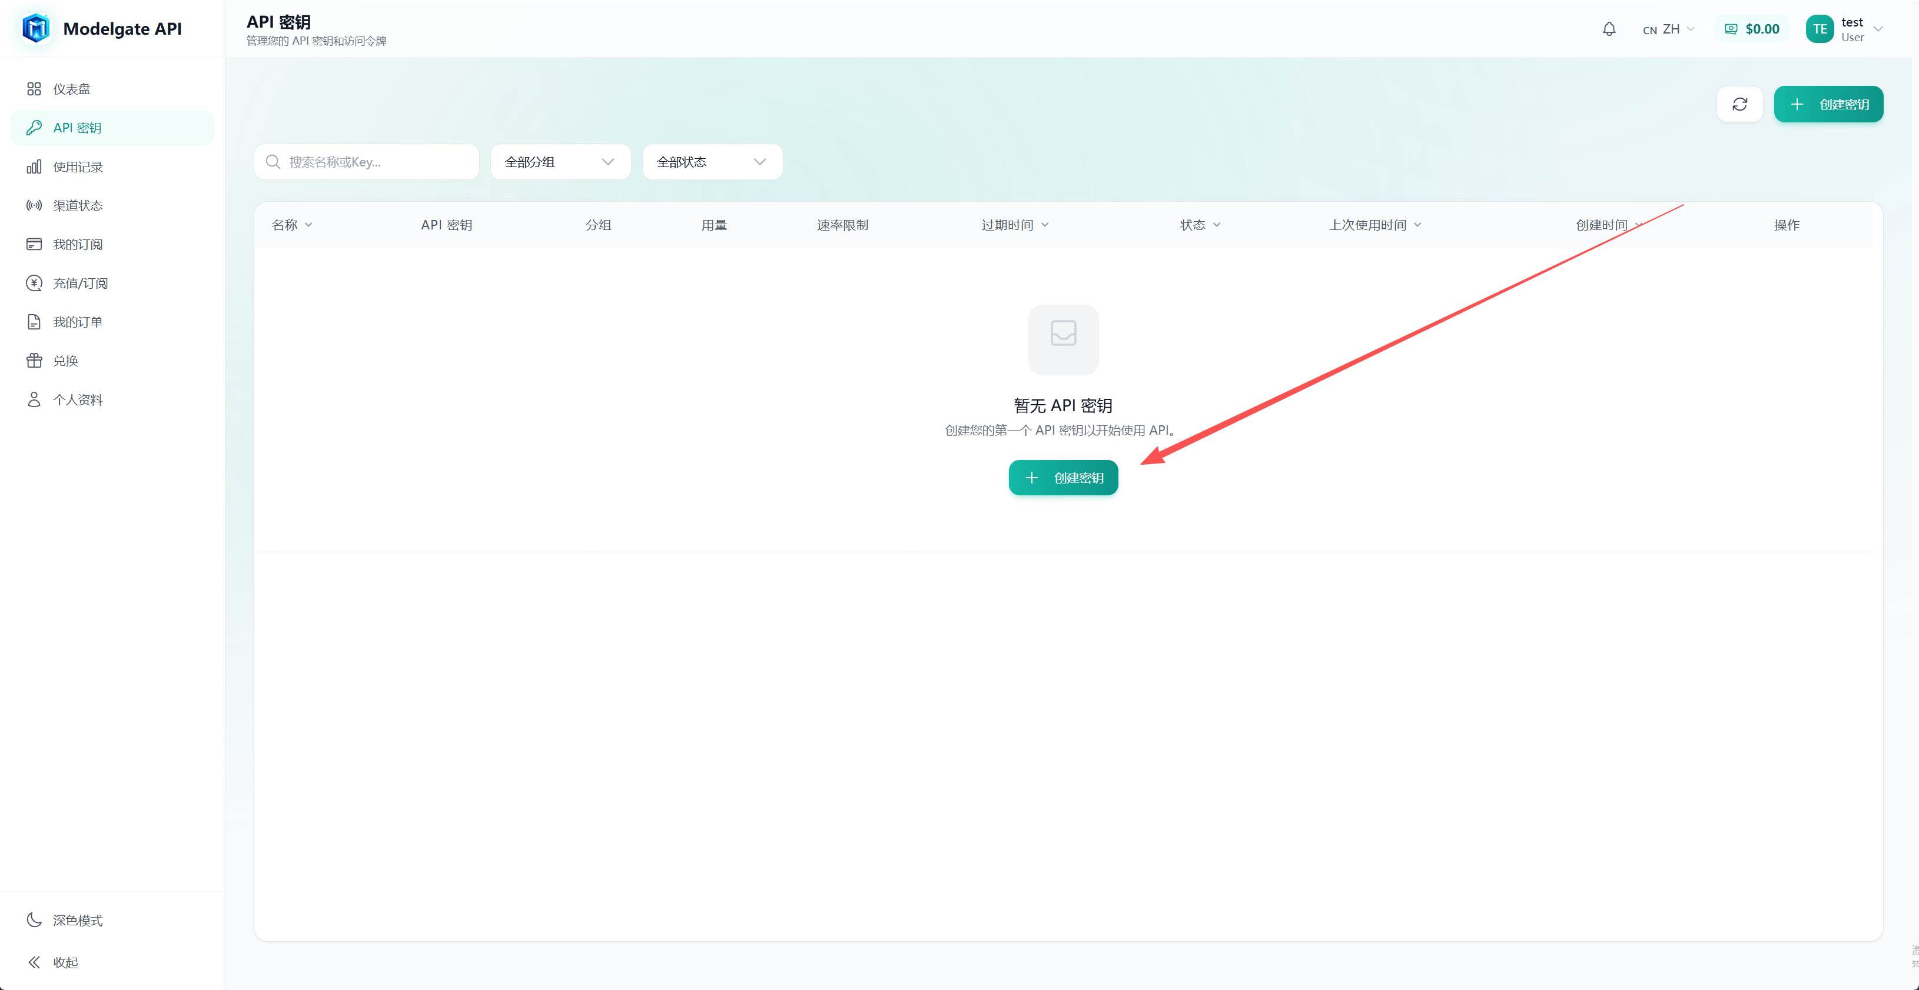1919x990 pixels.
Task: Open the $0.00 balance wallet
Action: [x=1752, y=29]
